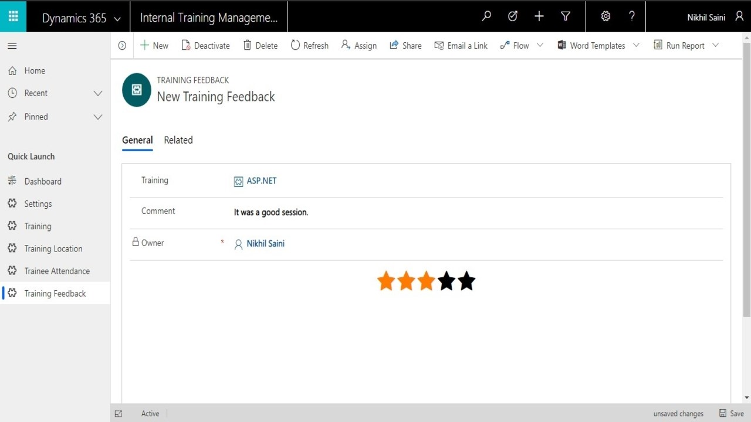Set rating to four stars

click(446, 281)
